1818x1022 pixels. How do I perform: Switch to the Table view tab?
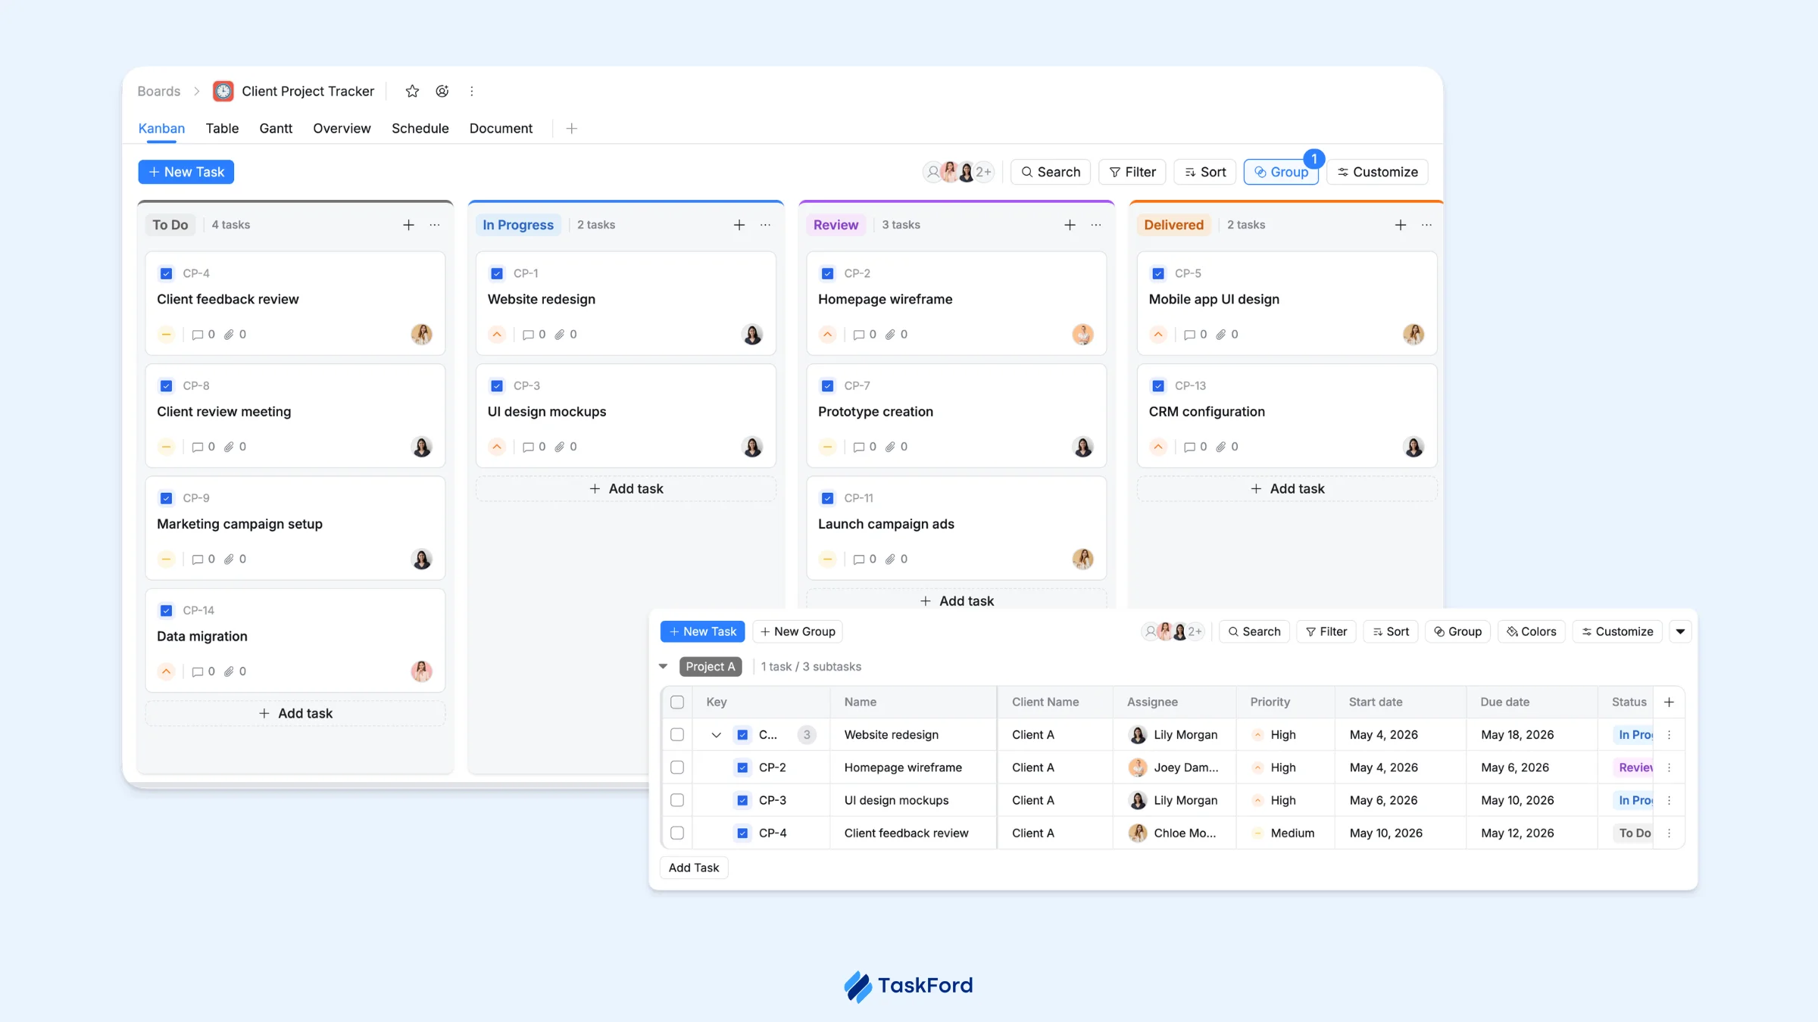coord(222,129)
